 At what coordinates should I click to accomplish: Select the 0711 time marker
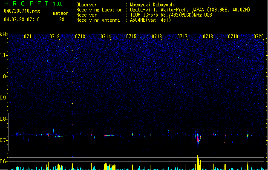tap(29, 37)
